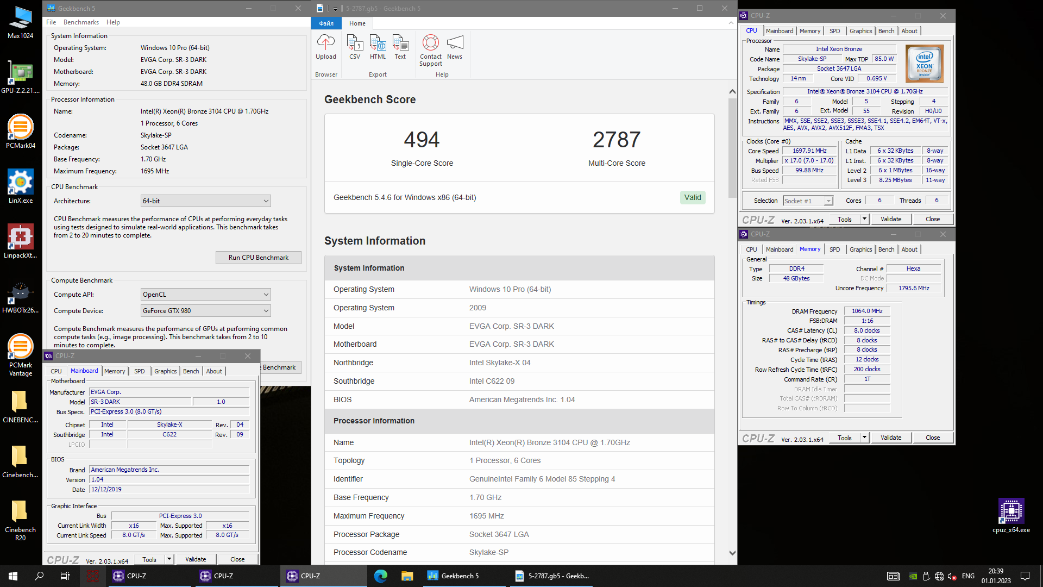1043x587 pixels.
Task: Open About tab in Memory CPU-Z window
Action: coord(909,249)
